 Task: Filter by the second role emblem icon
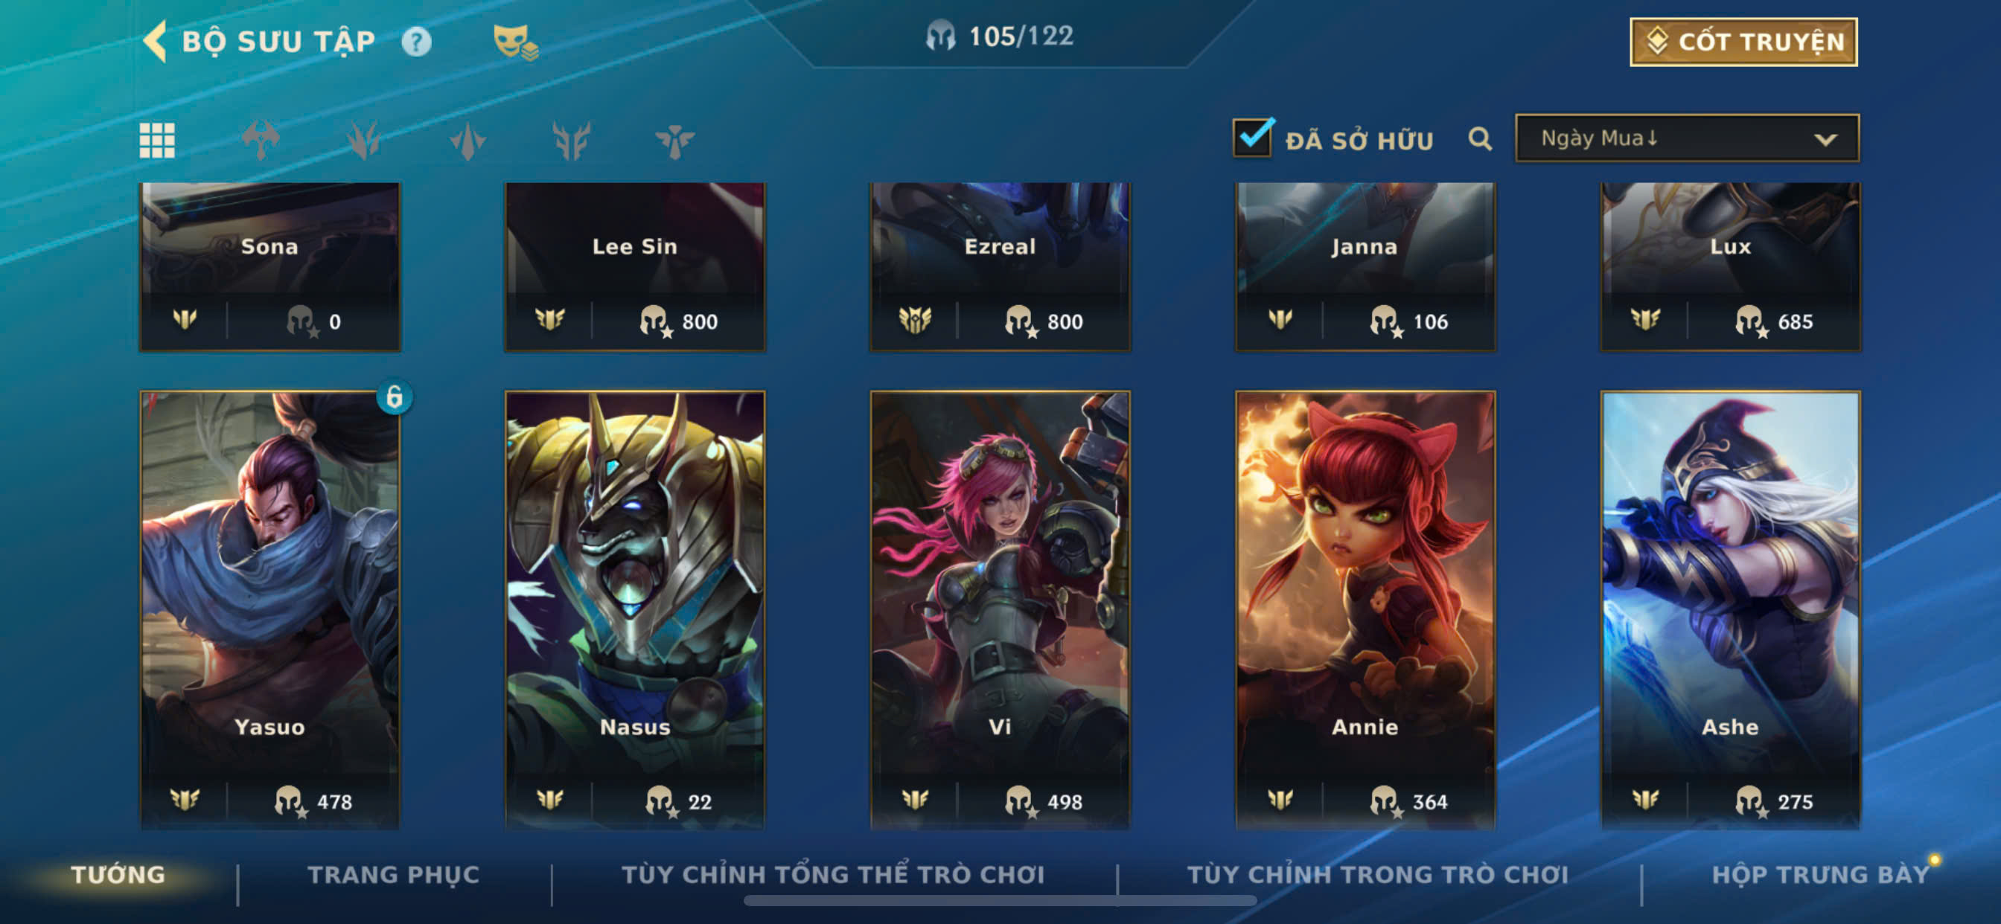pos(364,141)
